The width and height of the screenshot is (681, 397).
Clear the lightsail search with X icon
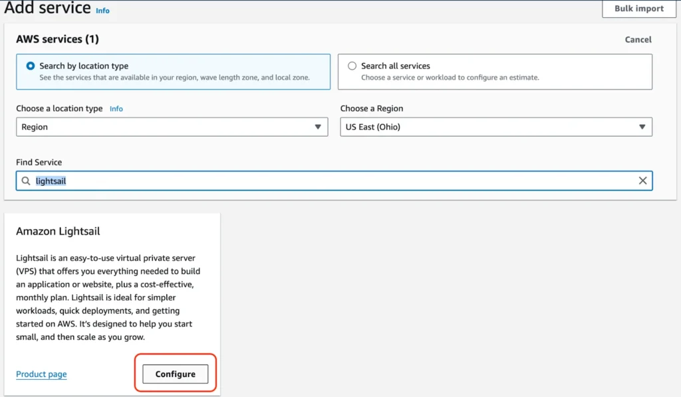click(642, 181)
